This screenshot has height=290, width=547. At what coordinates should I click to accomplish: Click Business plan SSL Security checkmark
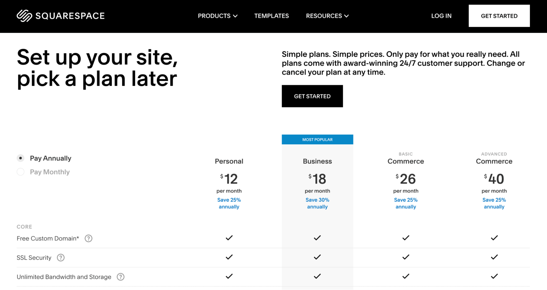coord(317,257)
